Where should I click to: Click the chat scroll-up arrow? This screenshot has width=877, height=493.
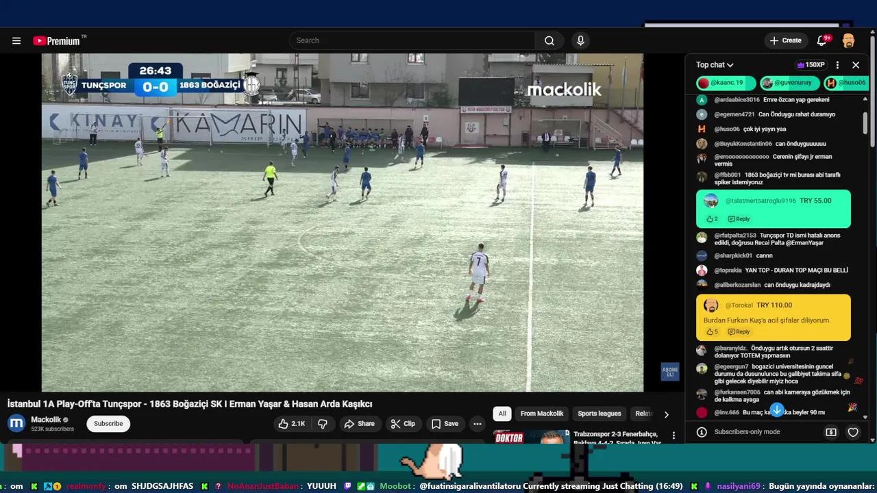[865, 99]
